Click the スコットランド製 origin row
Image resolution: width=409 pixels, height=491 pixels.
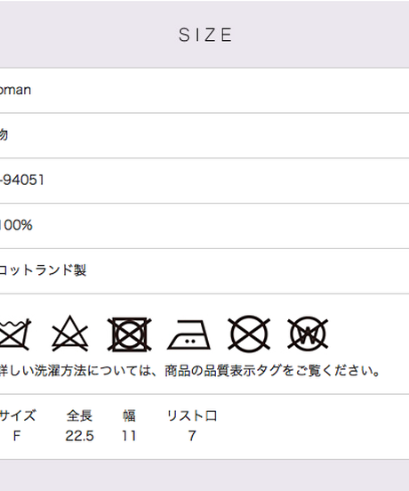(204, 271)
